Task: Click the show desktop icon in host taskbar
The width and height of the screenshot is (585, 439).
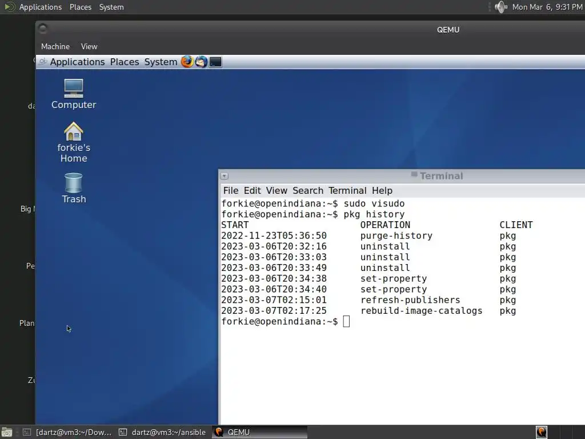Action: pos(7,432)
